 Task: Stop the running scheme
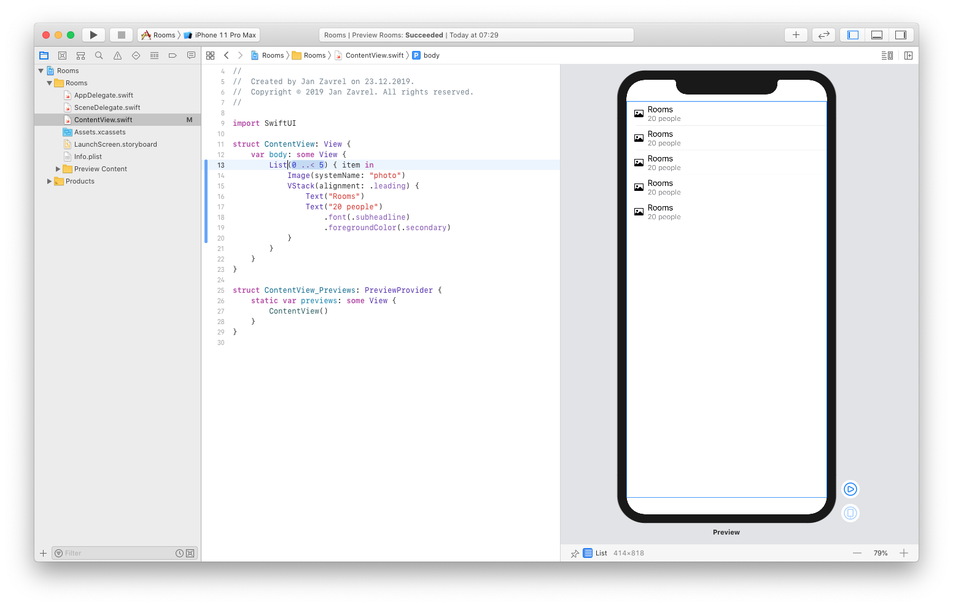tap(121, 34)
